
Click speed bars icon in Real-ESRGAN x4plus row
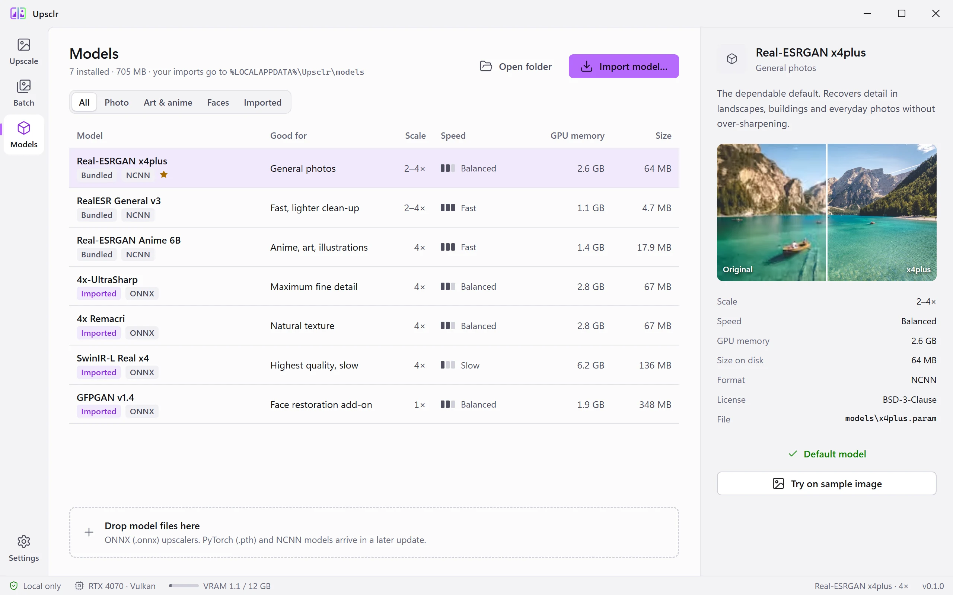pos(448,168)
